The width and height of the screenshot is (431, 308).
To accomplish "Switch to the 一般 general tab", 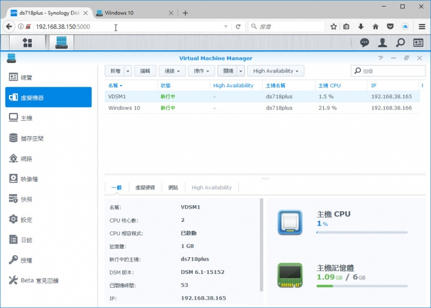I will tap(117, 187).
